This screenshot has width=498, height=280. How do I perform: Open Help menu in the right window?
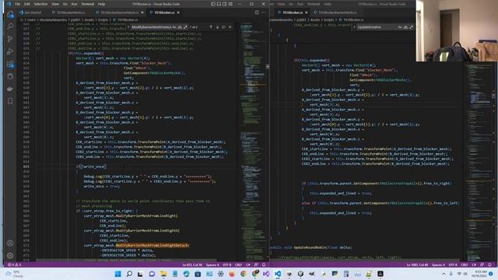pyautogui.click(x=328, y=4)
